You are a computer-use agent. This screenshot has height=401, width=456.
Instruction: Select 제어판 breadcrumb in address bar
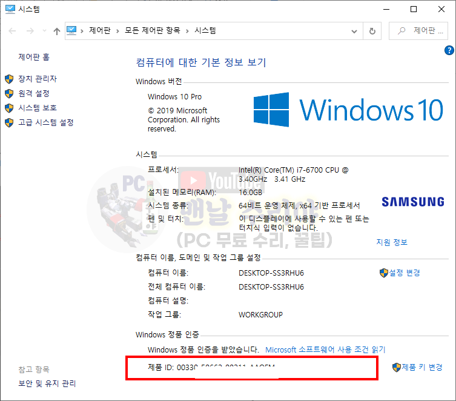tap(100, 30)
